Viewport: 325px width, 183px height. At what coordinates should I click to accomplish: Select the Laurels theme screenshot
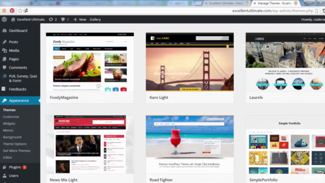click(x=285, y=62)
